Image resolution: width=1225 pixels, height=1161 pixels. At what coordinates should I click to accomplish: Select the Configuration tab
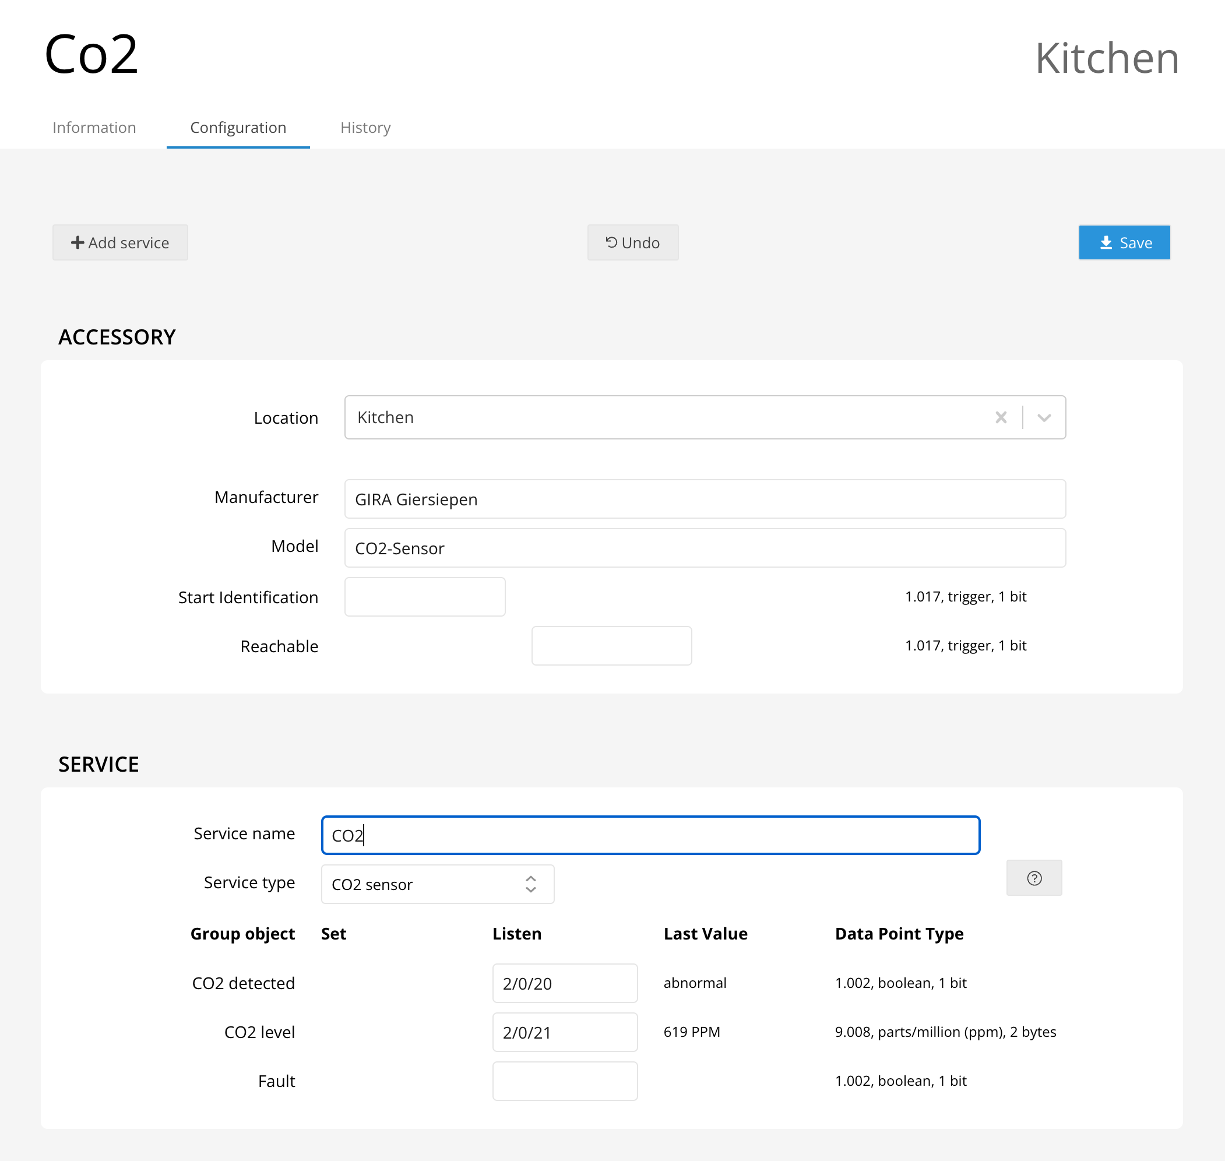[238, 128]
